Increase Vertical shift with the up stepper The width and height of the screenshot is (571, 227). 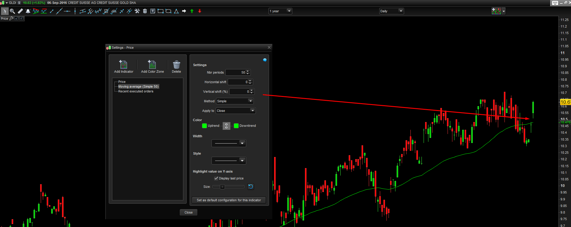click(252, 90)
